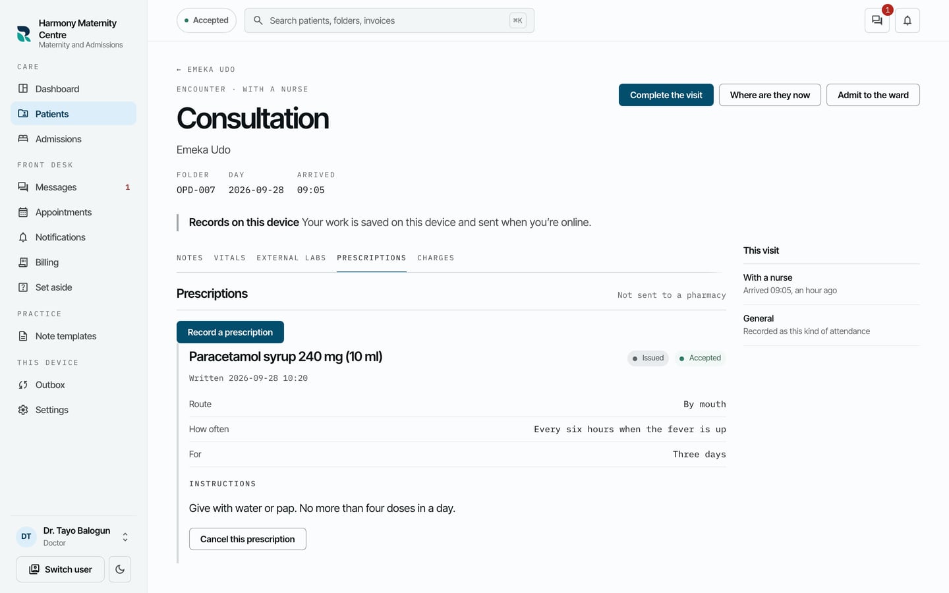Switch to the Vitals tab
The image size is (949, 593).
[230, 258]
